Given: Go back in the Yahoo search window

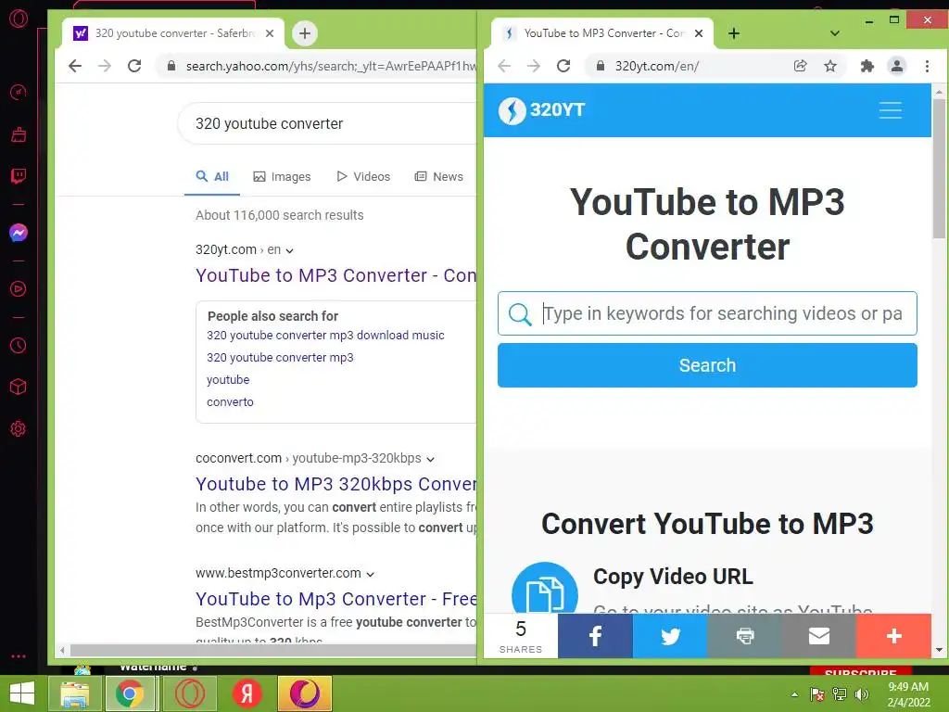Looking at the screenshot, I should click(75, 66).
